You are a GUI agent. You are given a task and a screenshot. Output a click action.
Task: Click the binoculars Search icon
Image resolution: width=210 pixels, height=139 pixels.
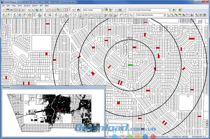tap(78, 10)
